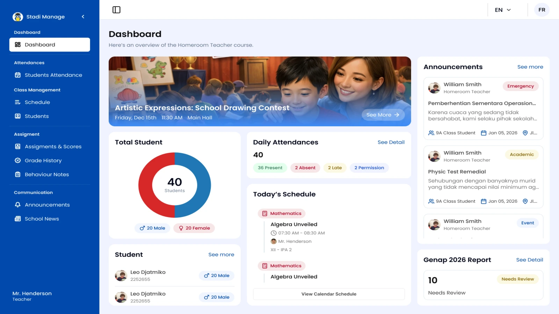Click second Mathematics subject tag
The image size is (559, 314).
click(x=282, y=266)
